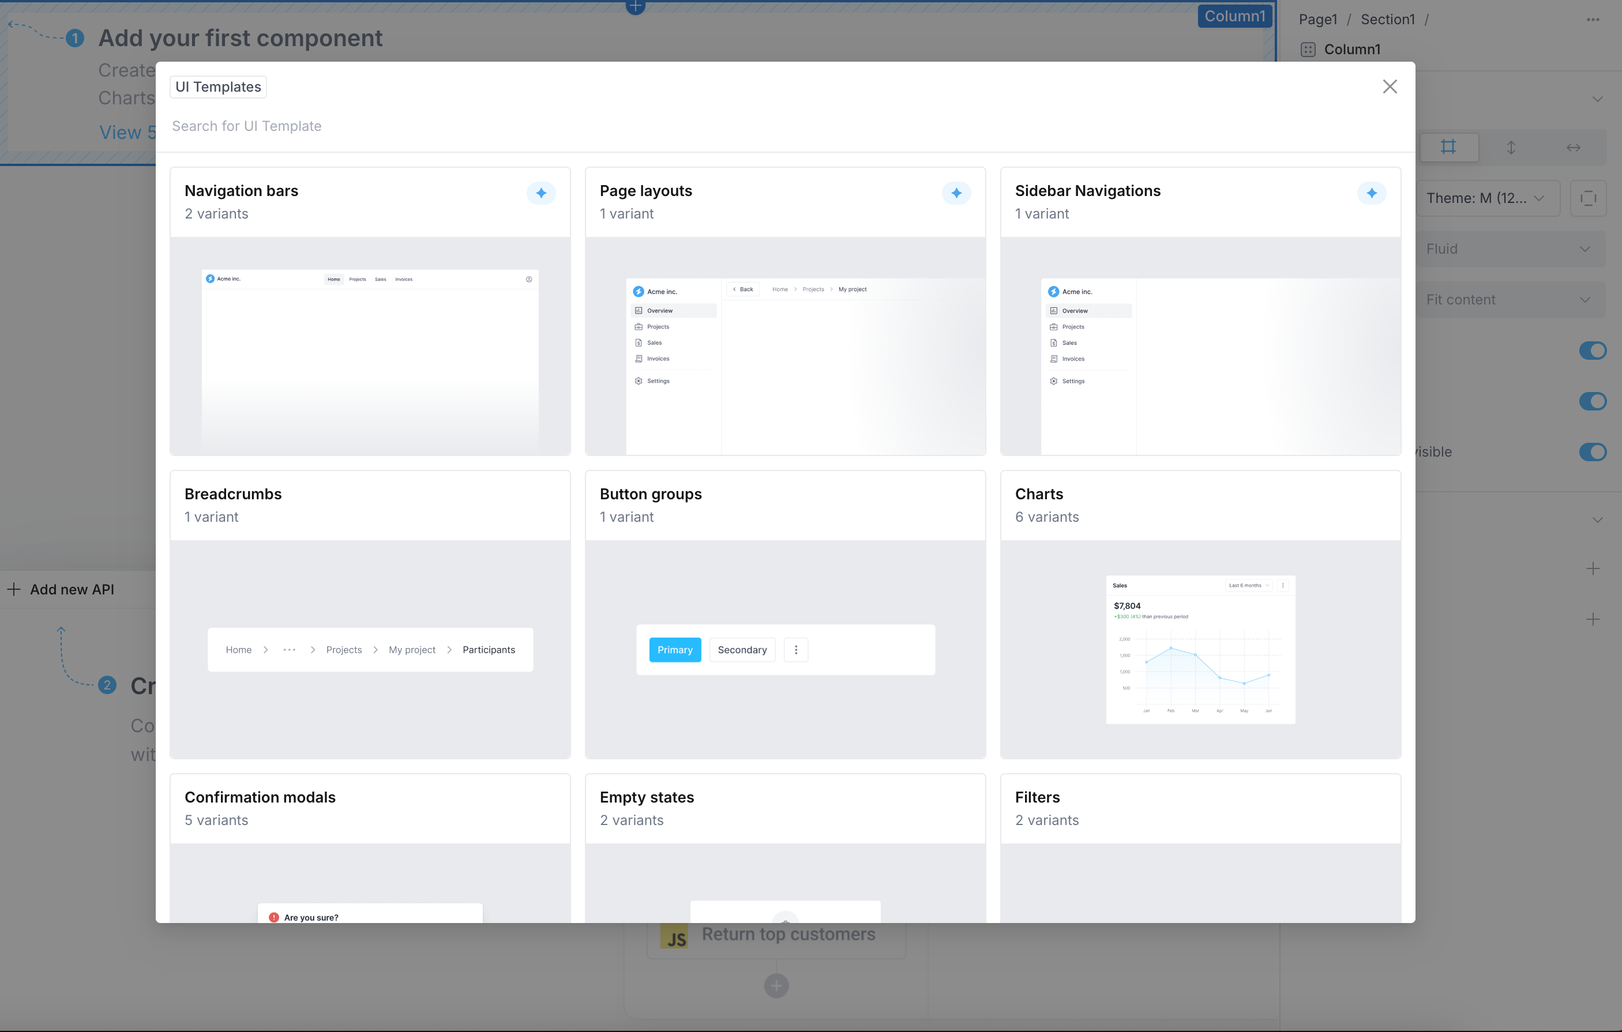Open the ellipsis menu in top right corner
The width and height of the screenshot is (1622, 1032).
(1594, 19)
